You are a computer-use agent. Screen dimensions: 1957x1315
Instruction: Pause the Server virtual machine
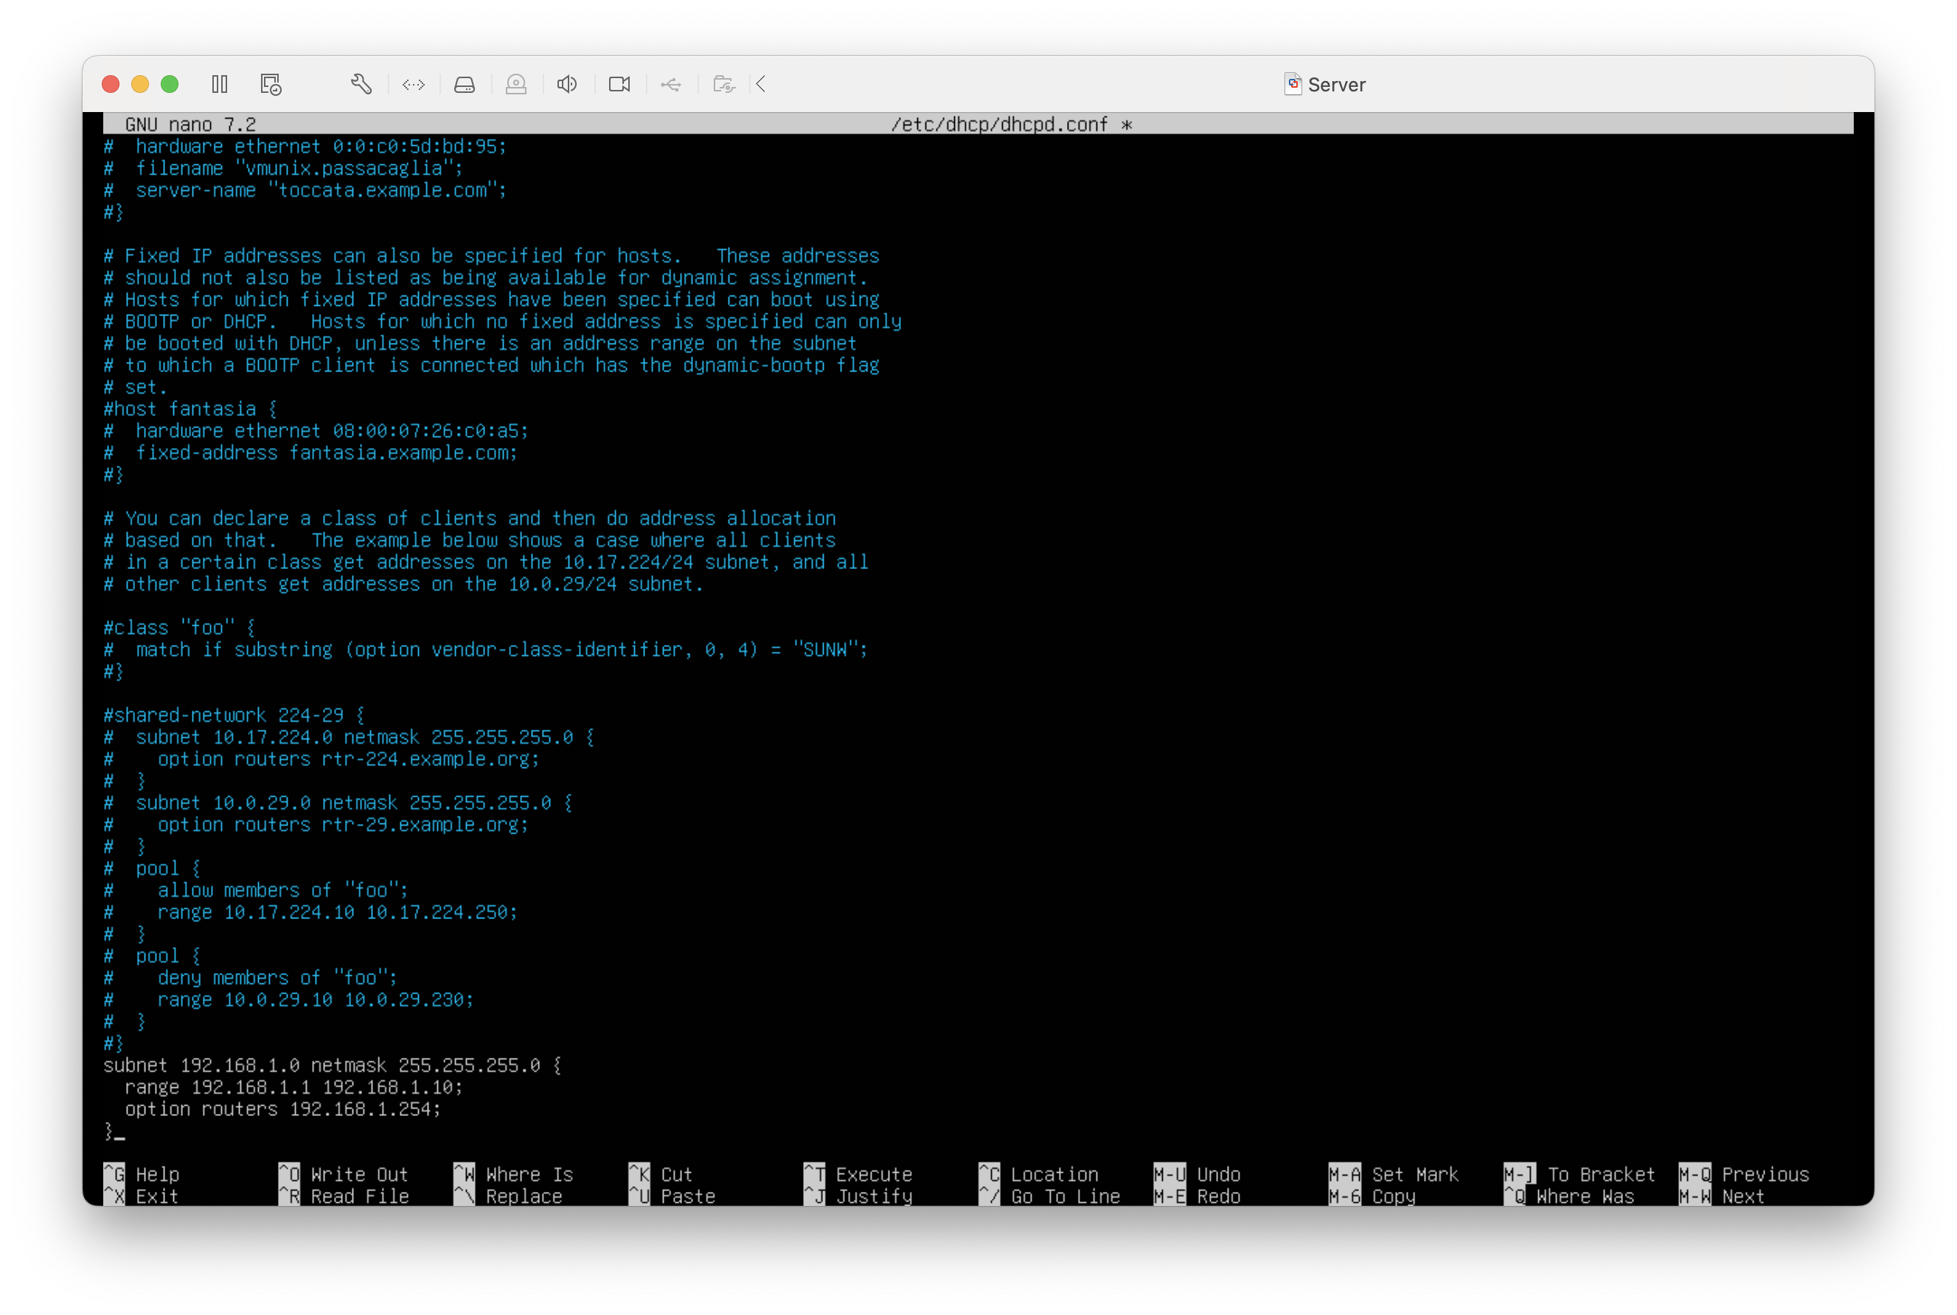point(220,84)
